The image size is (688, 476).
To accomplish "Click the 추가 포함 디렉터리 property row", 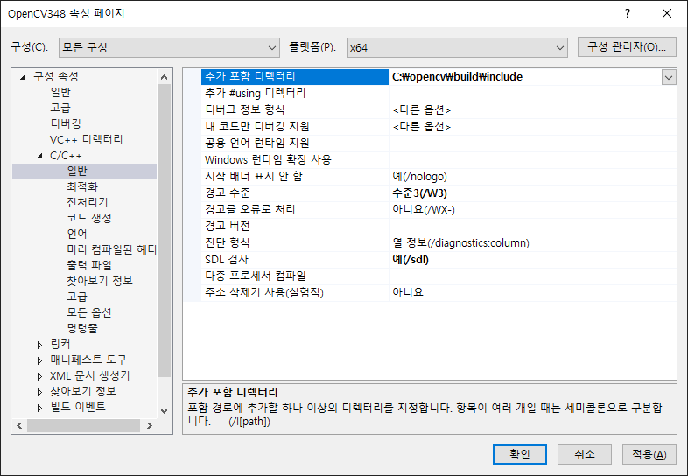I will (x=295, y=77).
